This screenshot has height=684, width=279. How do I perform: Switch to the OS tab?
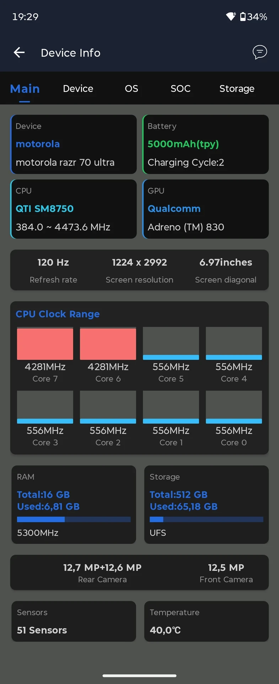pyautogui.click(x=132, y=88)
